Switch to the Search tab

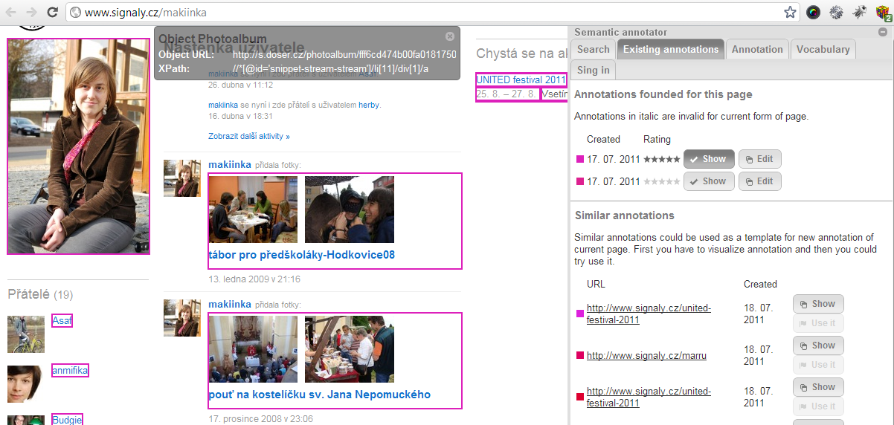pyautogui.click(x=594, y=49)
